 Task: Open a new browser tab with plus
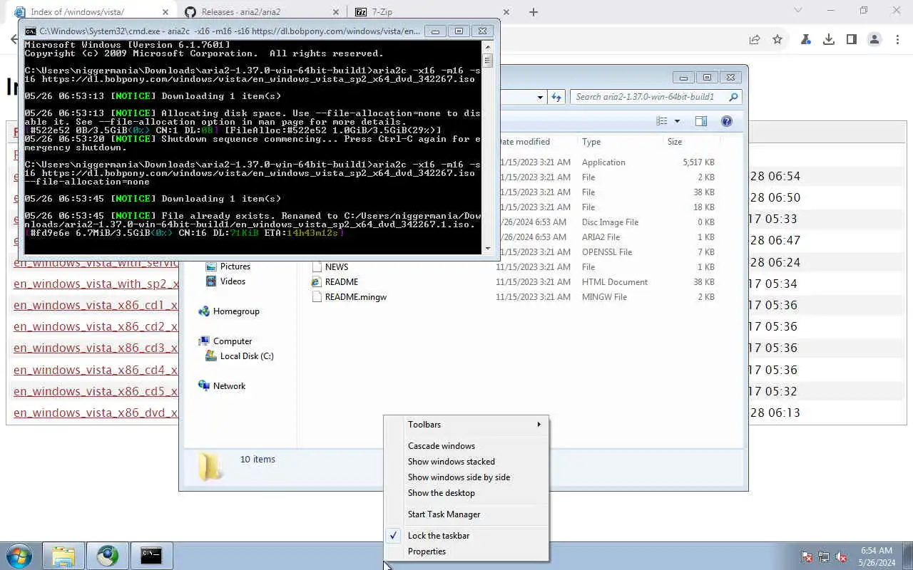534,12
